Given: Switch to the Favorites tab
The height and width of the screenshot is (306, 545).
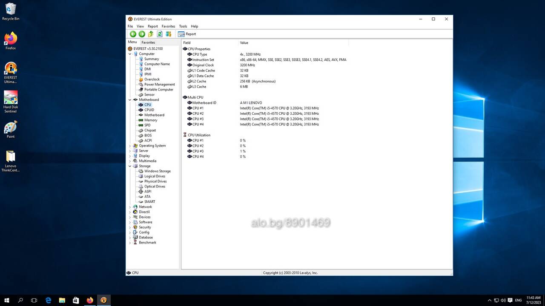Looking at the screenshot, I should click(x=148, y=42).
